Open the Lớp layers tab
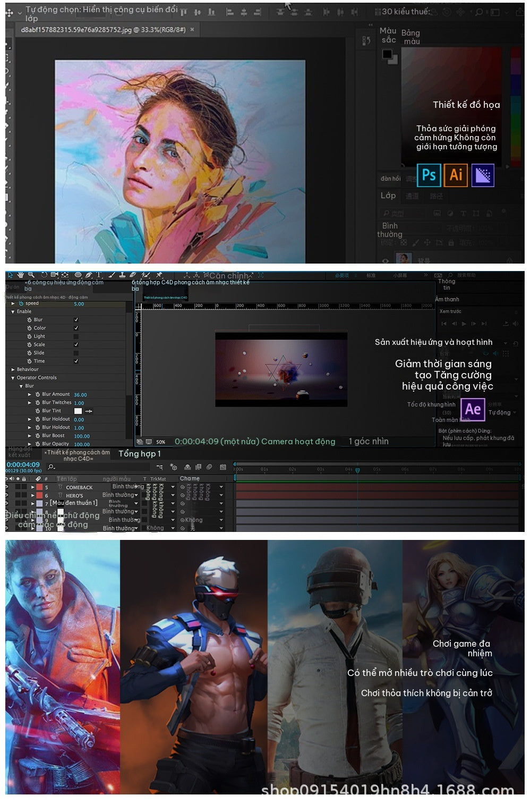The image size is (531, 812). click(x=388, y=196)
